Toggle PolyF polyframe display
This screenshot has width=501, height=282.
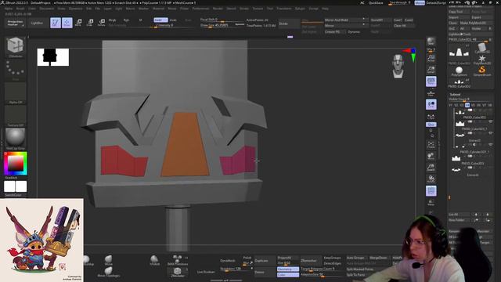click(431, 191)
